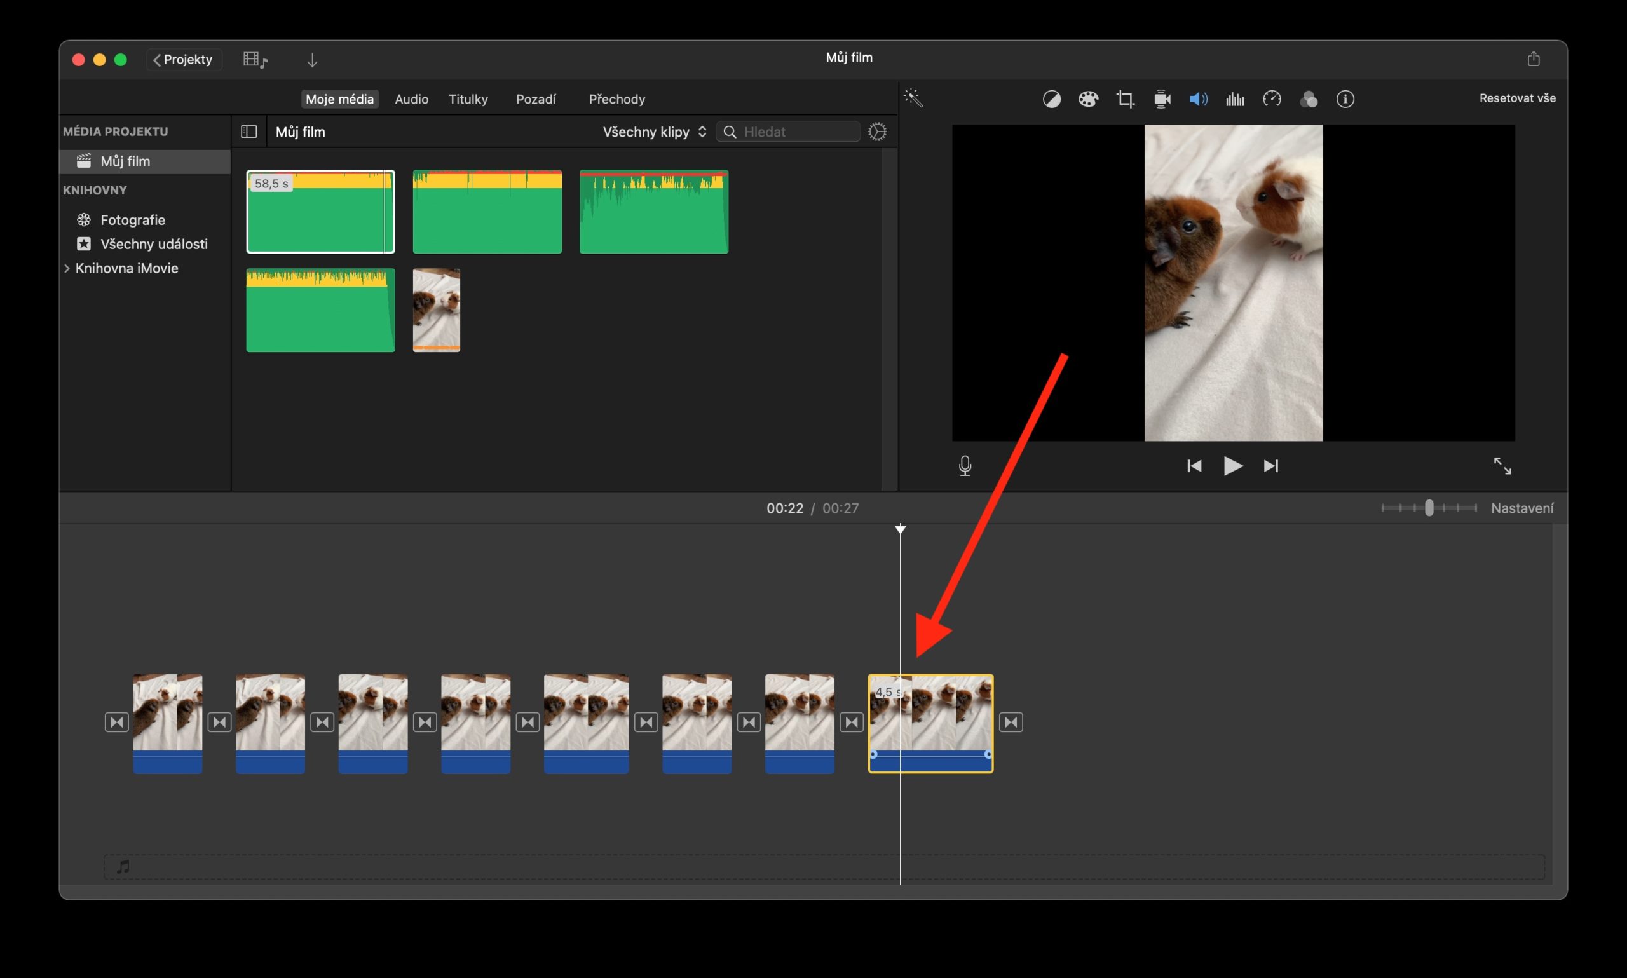
Task: Open the Všechny klipy dropdown
Action: pos(653,131)
